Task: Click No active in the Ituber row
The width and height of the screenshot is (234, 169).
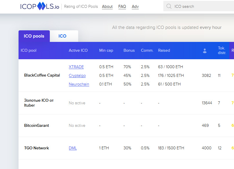Action: [77, 103]
